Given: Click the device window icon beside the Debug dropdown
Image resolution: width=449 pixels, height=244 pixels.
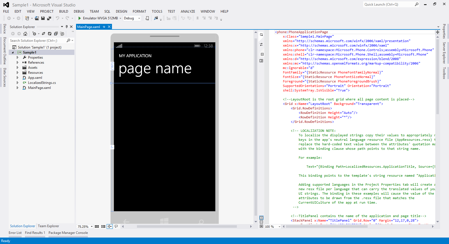Looking at the screenshot, I should tap(147, 18).
